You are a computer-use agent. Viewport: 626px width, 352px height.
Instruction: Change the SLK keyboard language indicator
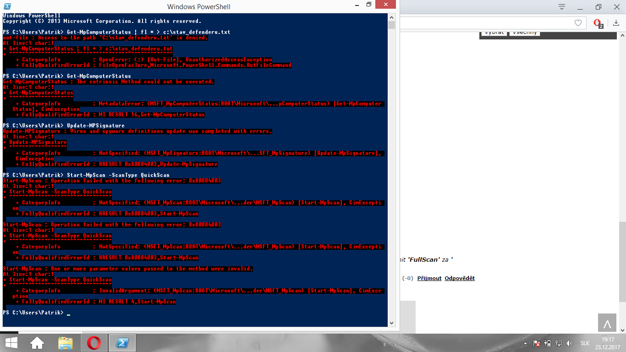point(585,343)
